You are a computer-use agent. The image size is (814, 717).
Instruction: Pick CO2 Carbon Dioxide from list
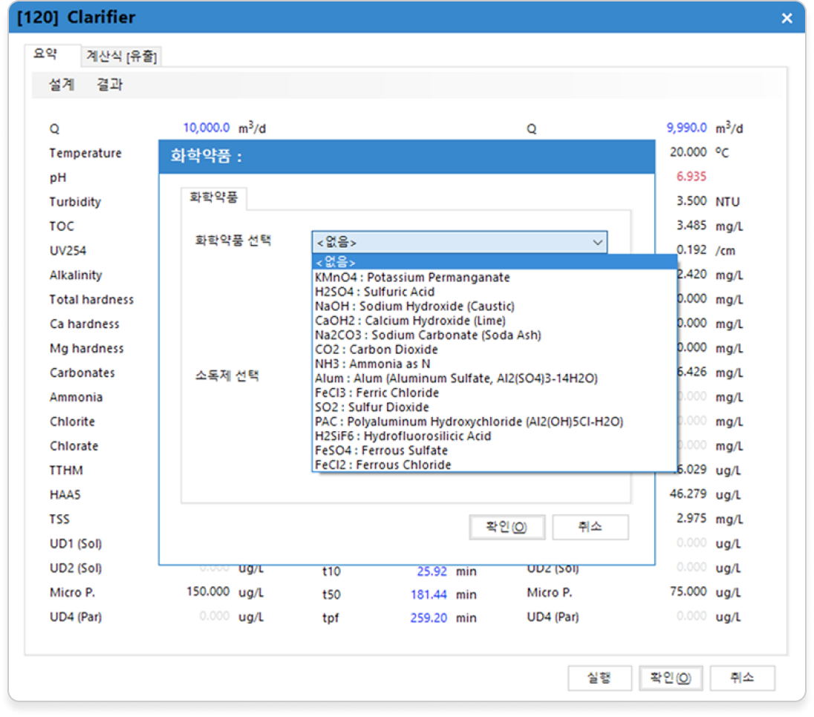coord(376,350)
